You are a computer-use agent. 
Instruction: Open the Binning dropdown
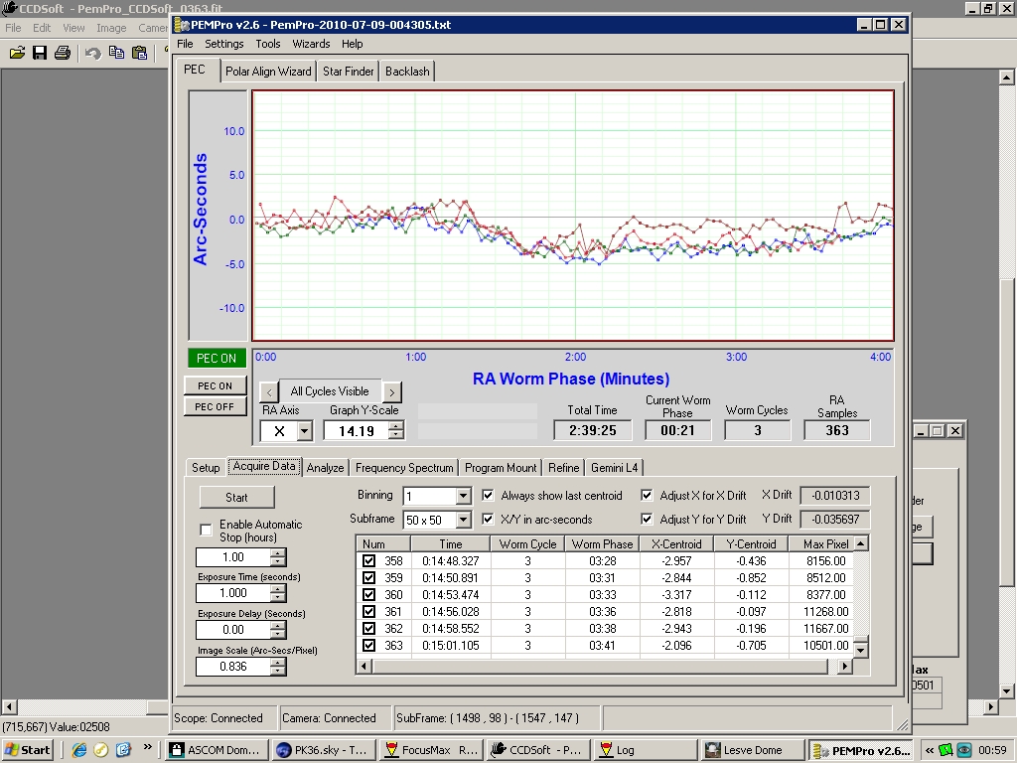tap(463, 497)
